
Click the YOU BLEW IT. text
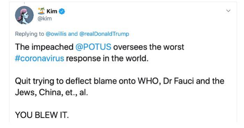click(x=42, y=115)
